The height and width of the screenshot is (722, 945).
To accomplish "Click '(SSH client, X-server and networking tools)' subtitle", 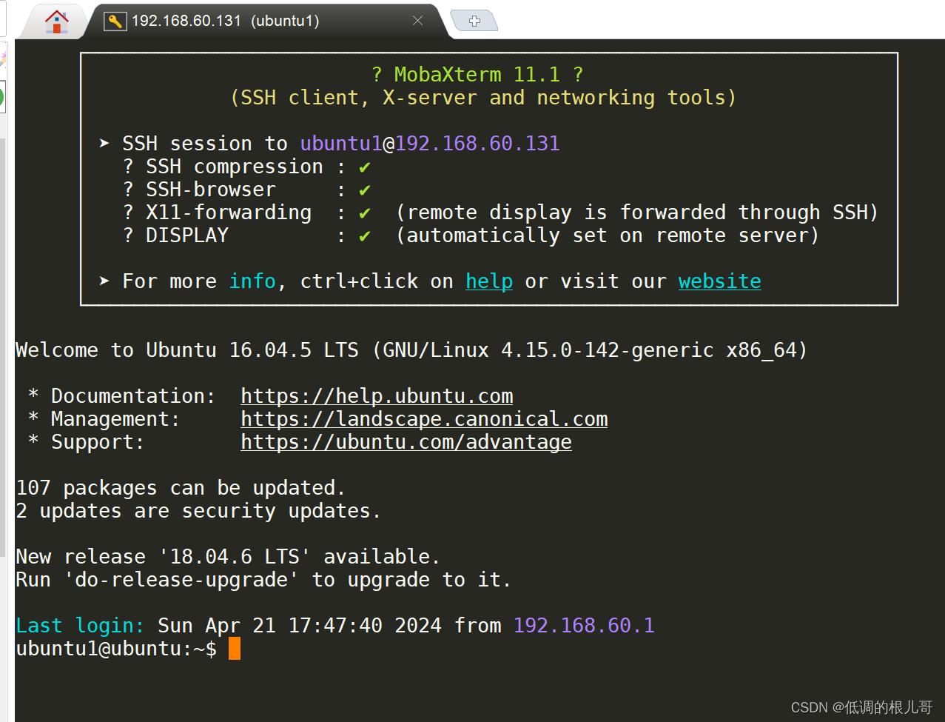I will [x=483, y=98].
